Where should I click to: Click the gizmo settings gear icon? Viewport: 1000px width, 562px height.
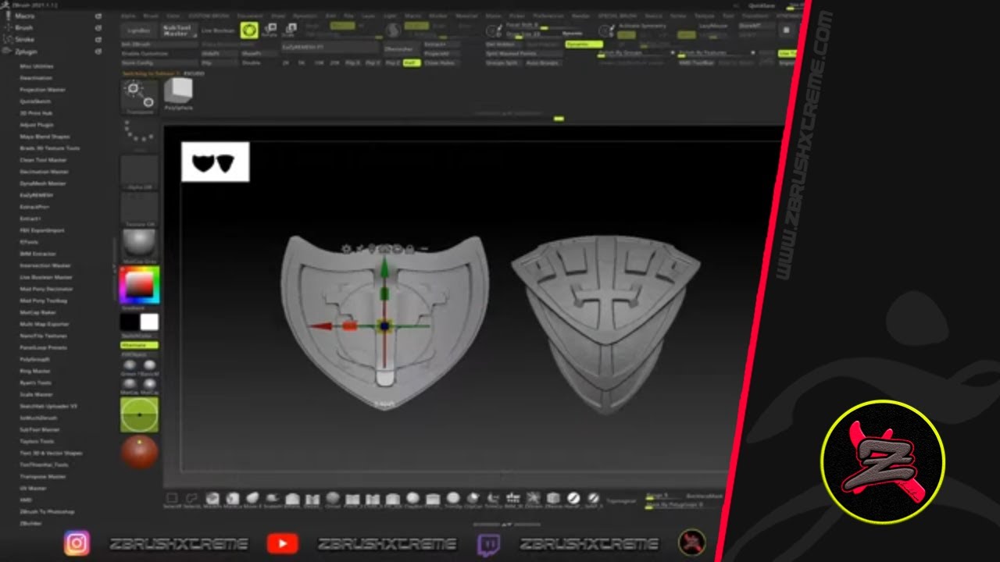tap(346, 249)
